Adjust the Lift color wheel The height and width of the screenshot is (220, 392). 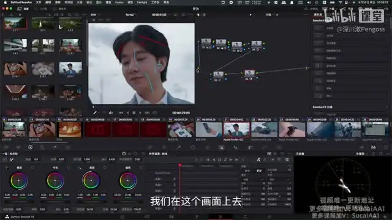(19, 181)
